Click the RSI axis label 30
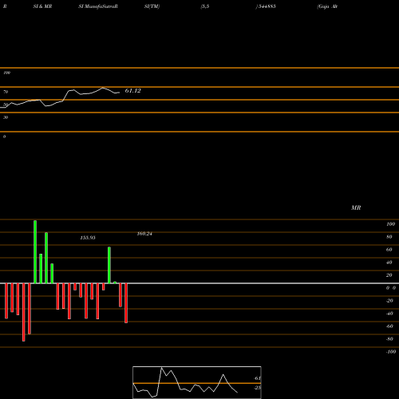The height and width of the screenshot is (399, 399). coord(6,117)
